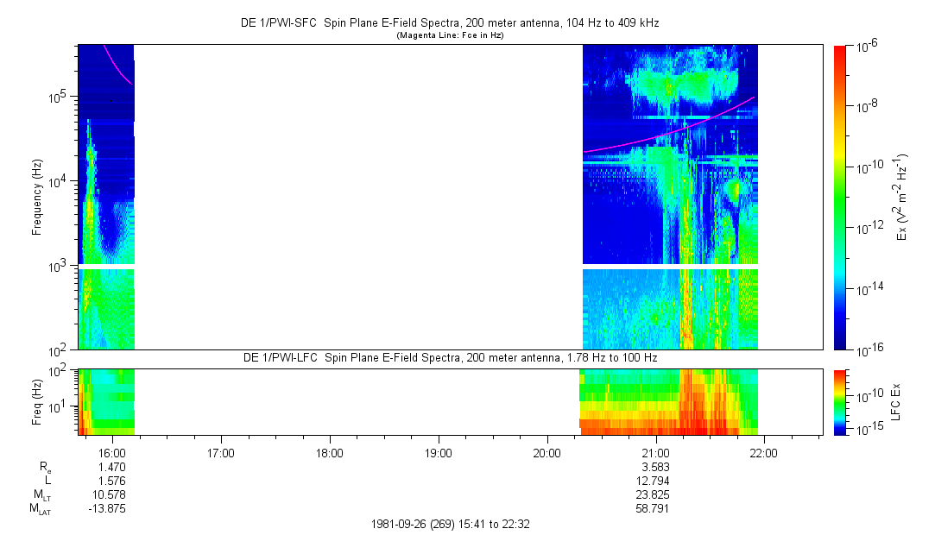Image resolution: width=935 pixels, height=535 pixels.
Task: Click the 22:00 time tick label
Action: point(764,453)
